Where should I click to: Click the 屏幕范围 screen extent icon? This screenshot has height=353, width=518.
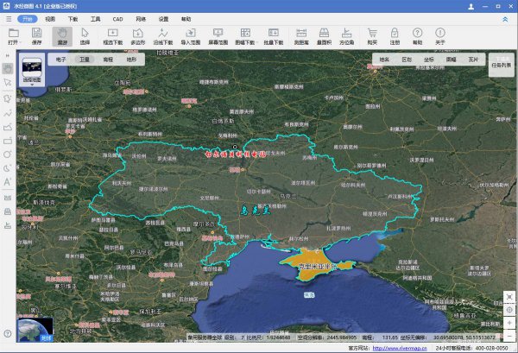pyautogui.click(x=218, y=35)
